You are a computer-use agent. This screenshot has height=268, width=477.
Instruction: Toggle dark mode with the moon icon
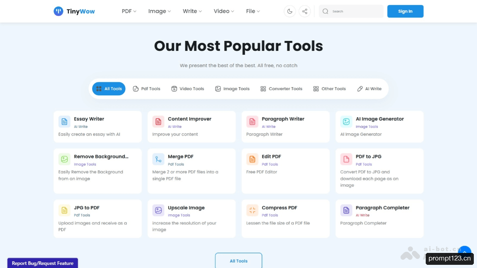[290, 11]
